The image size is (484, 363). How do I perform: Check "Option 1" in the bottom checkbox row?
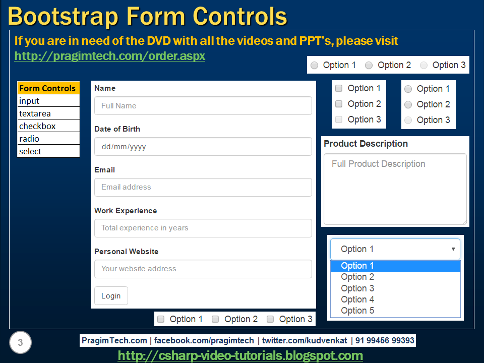click(x=161, y=319)
